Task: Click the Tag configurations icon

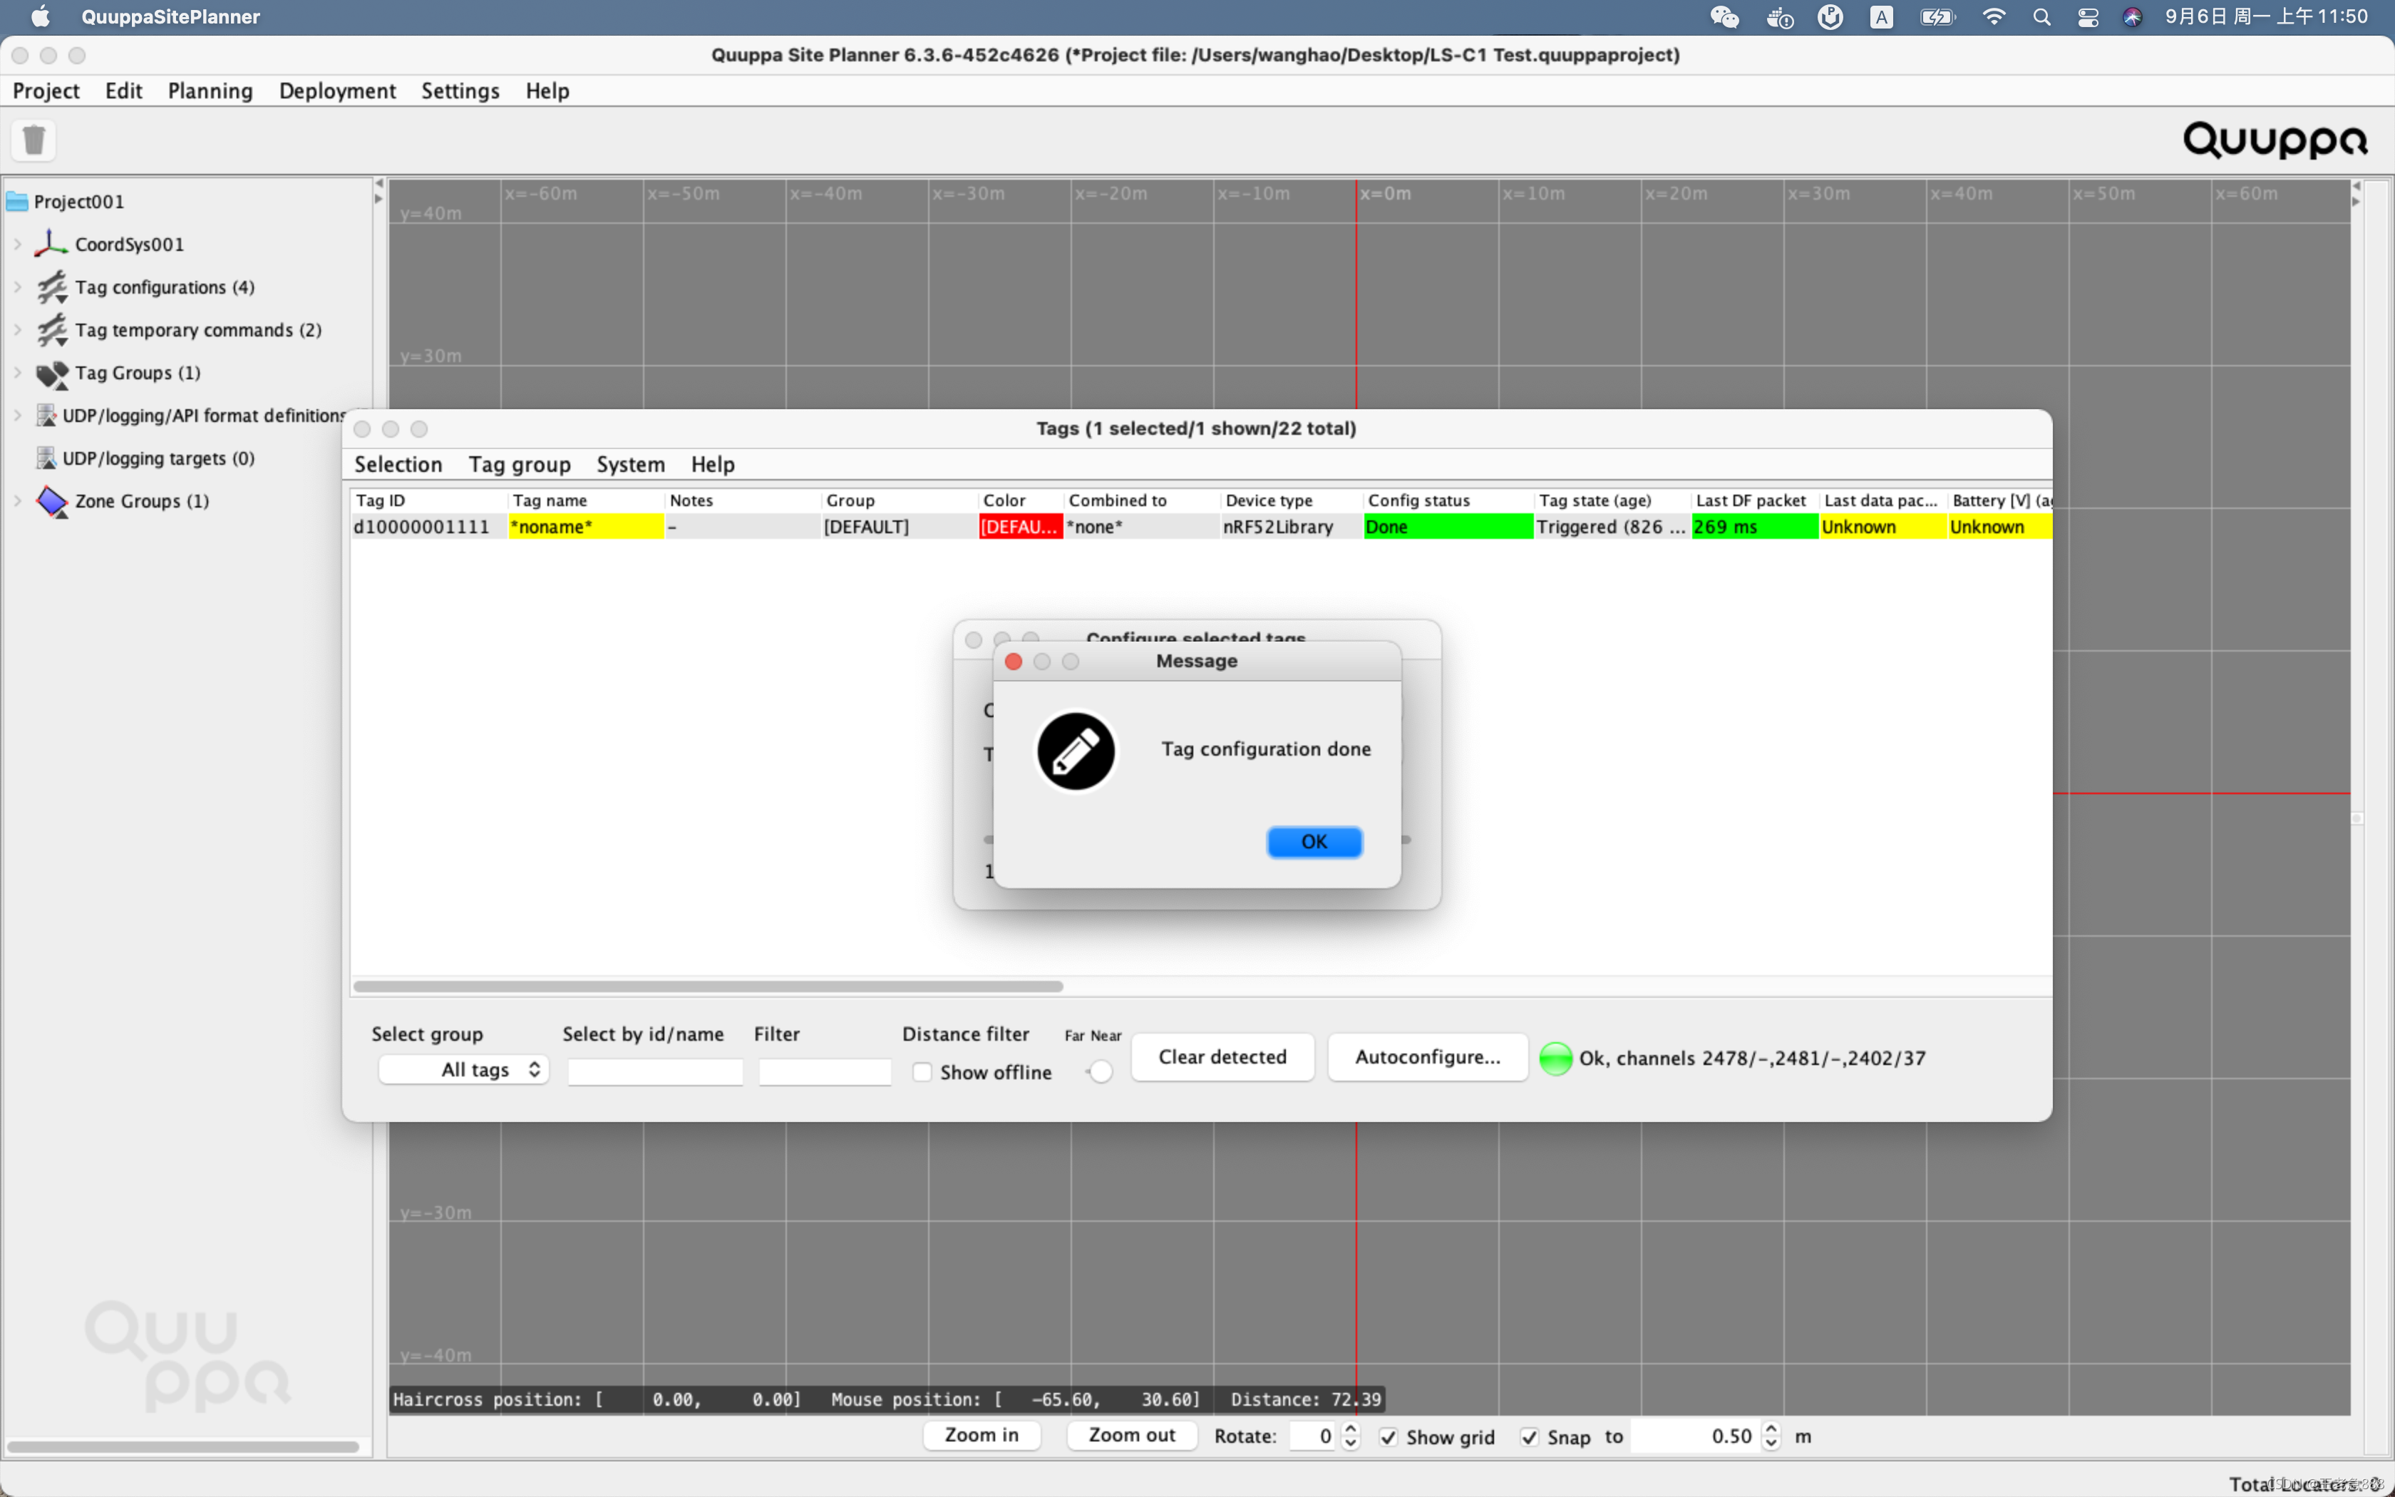Action: point(51,287)
